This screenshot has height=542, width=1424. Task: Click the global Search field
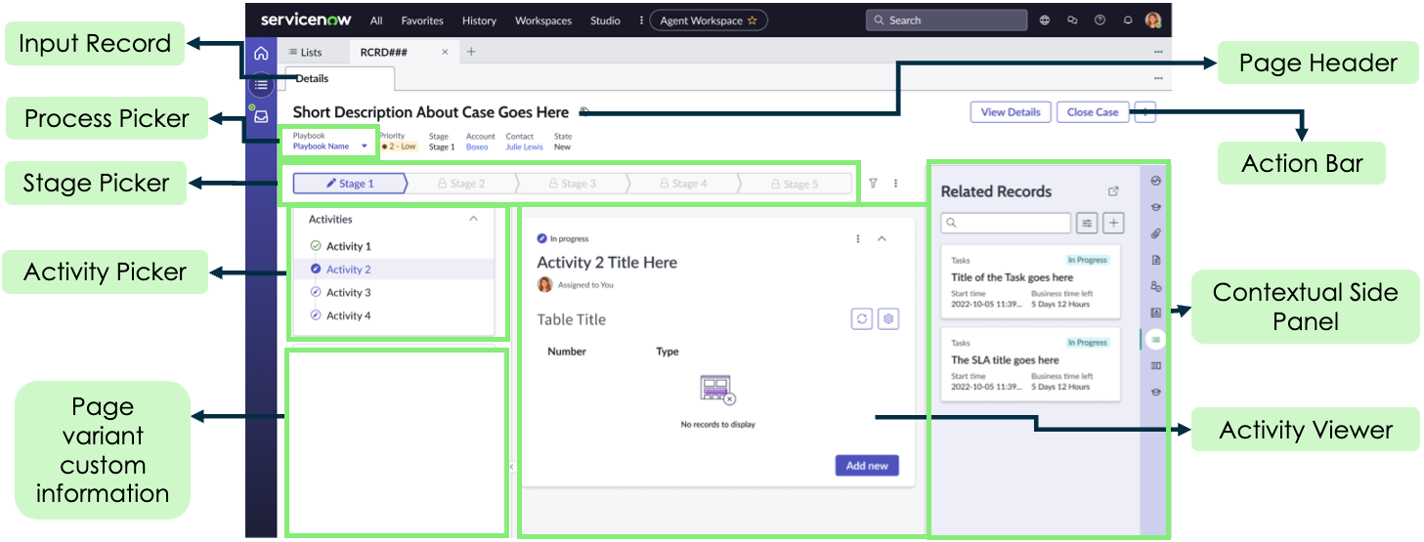point(946,21)
